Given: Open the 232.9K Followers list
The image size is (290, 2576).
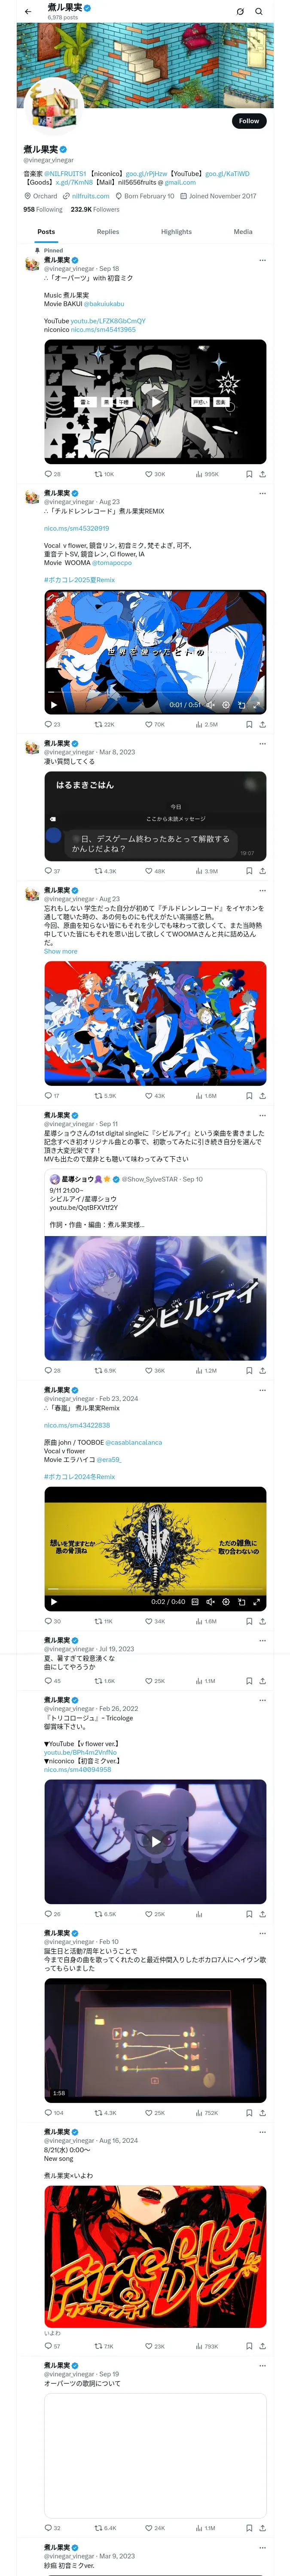Looking at the screenshot, I should [x=95, y=210].
